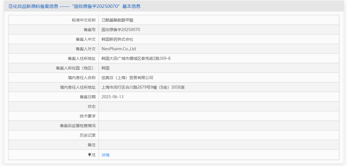Image resolution: width=347 pixels, height=166 pixels.
Task: Click the 技术要求 row label
Action: (x=89, y=116)
